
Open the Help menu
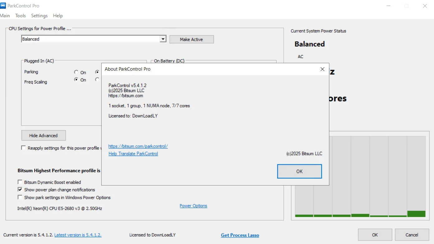[x=58, y=16]
